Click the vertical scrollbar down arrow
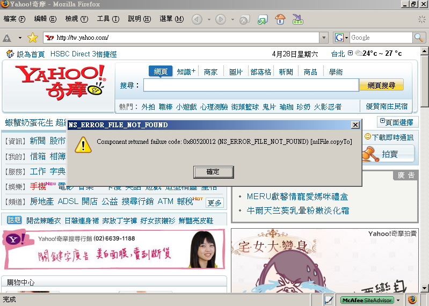 pos(424,288)
